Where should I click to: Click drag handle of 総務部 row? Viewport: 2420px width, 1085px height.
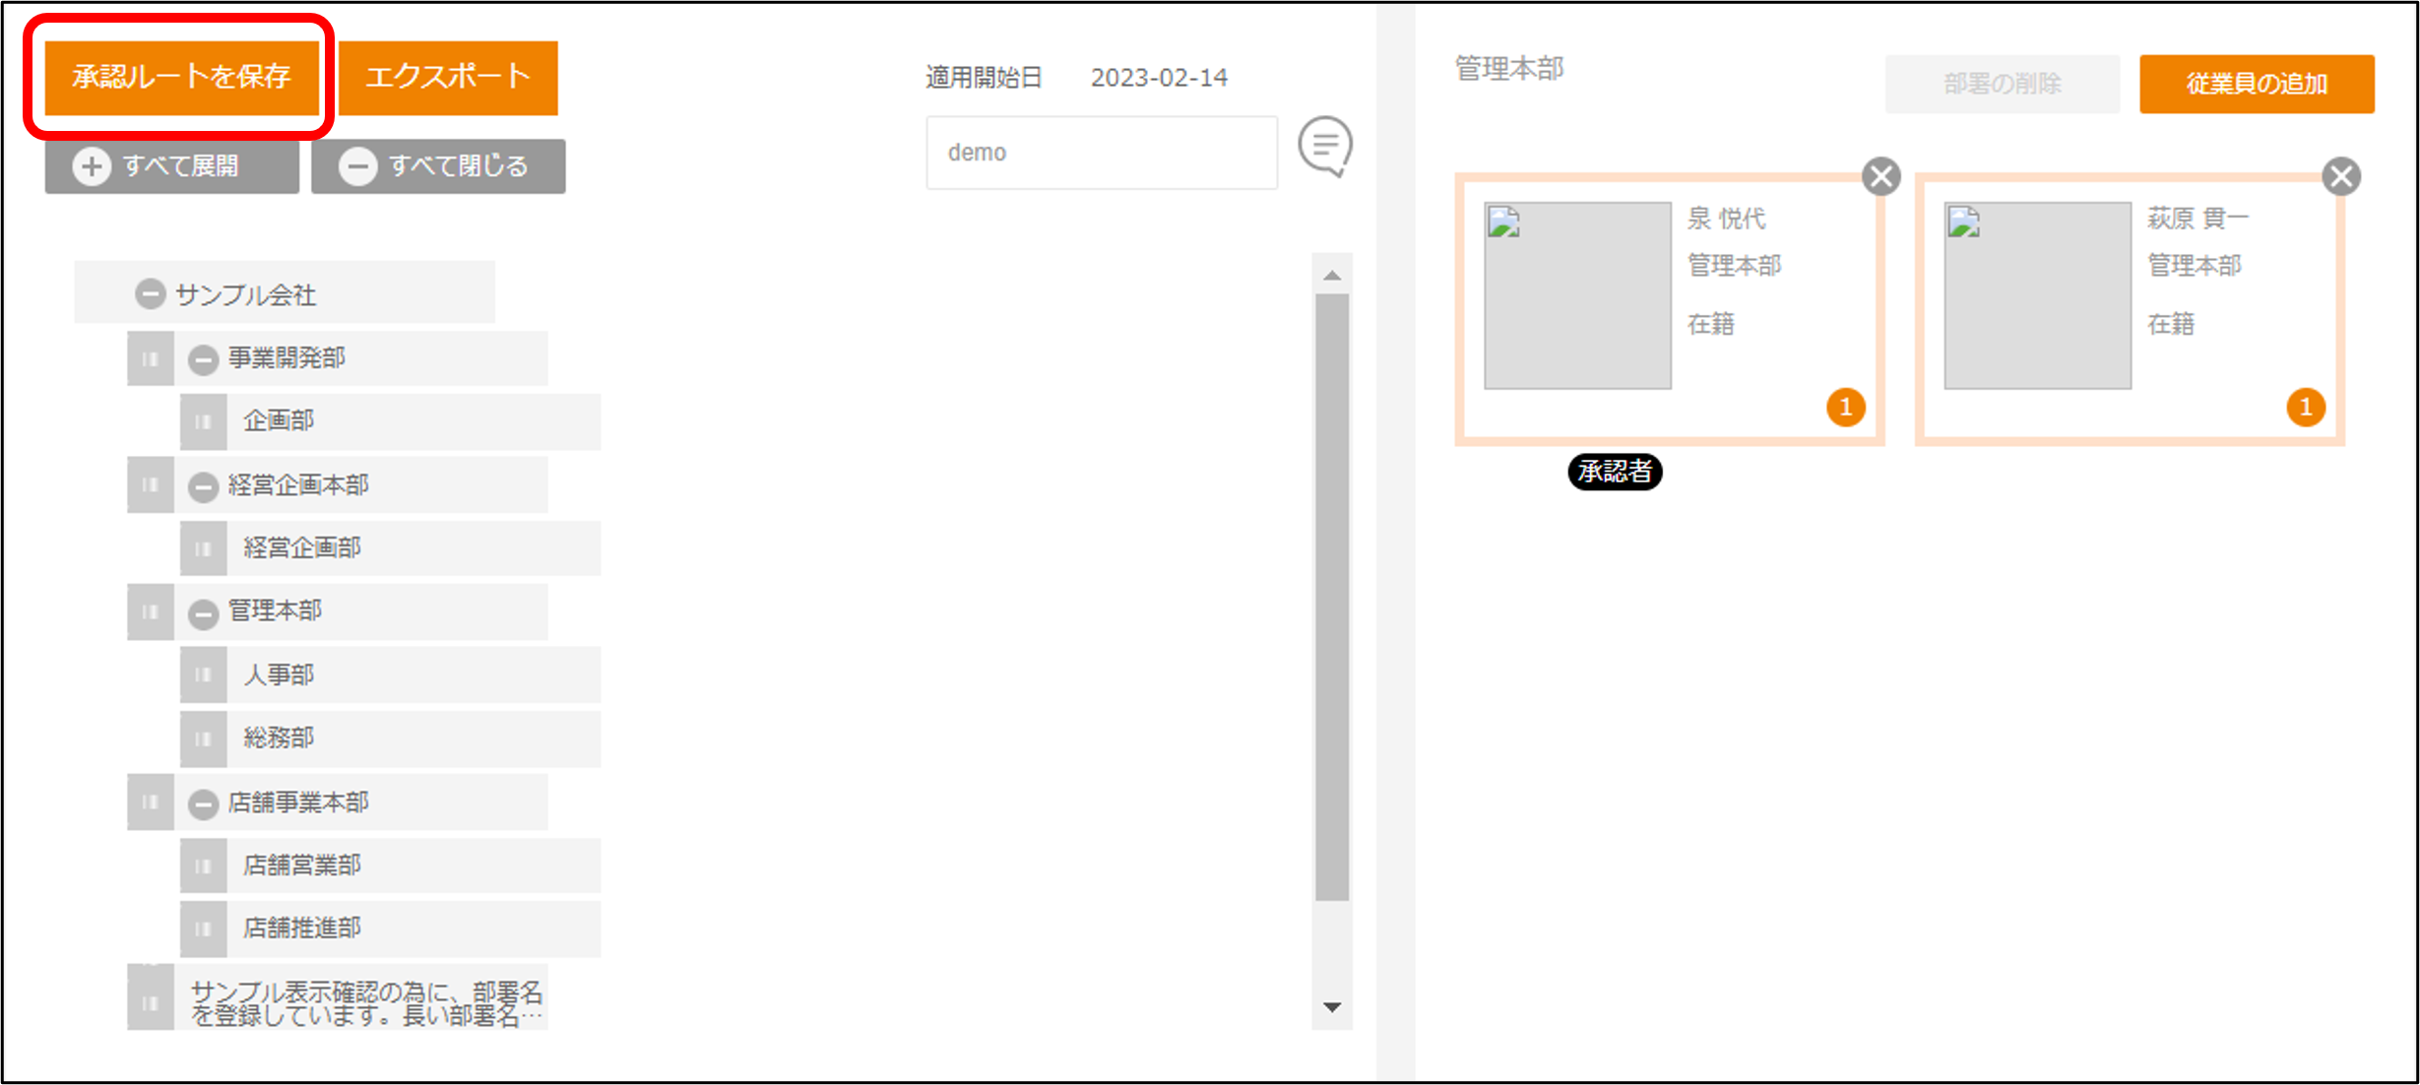(x=204, y=738)
